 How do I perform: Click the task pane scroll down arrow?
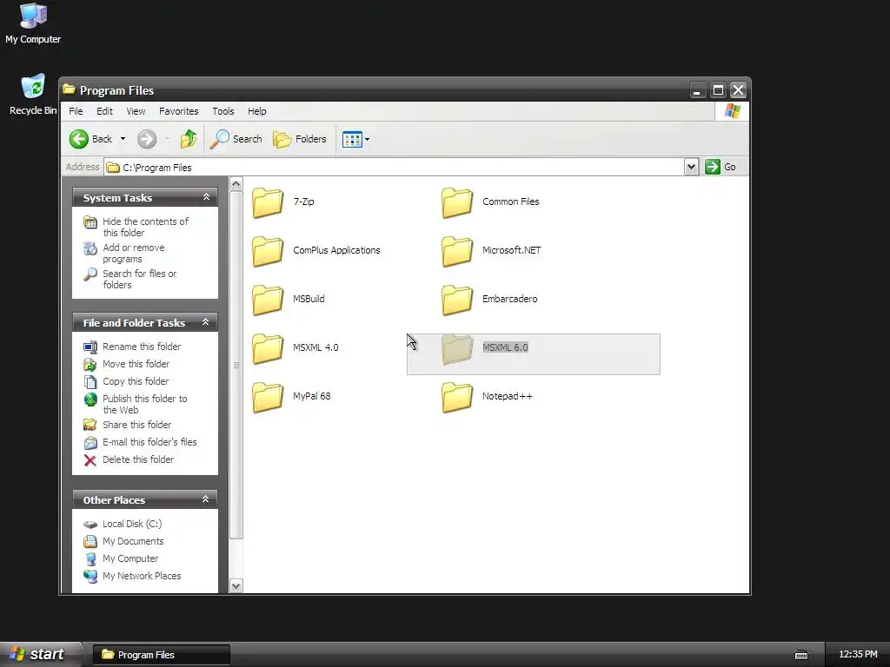click(x=236, y=586)
